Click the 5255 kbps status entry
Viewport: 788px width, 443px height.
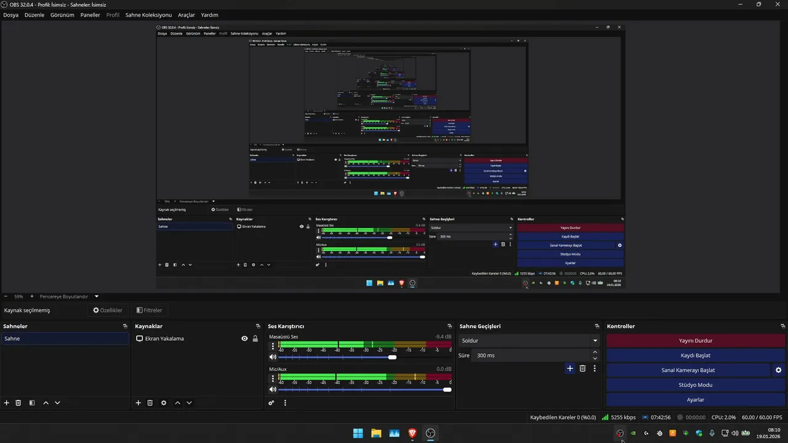pos(619,417)
